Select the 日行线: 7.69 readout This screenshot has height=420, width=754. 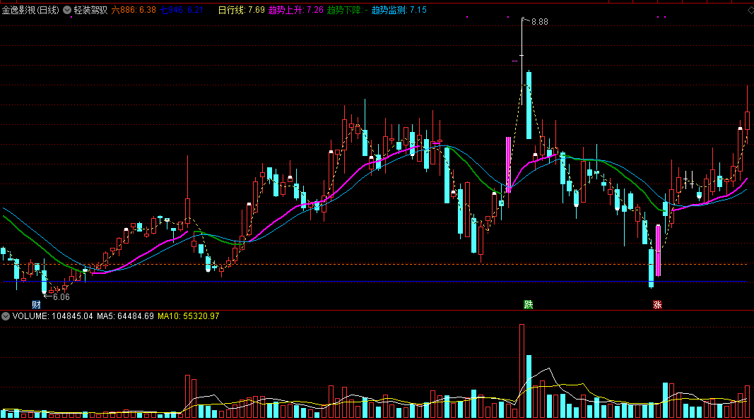click(242, 10)
